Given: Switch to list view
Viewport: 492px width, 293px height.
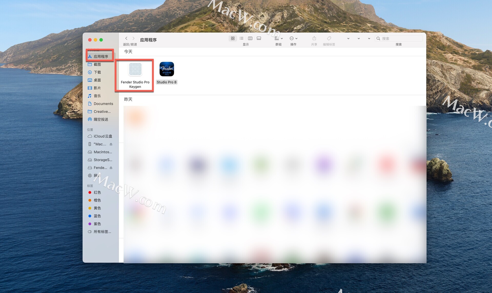Looking at the screenshot, I should [x=241, y=38].
